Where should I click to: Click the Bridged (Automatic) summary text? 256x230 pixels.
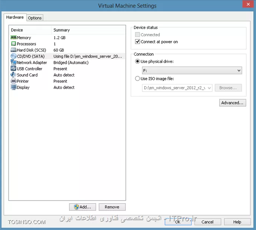click(71, 63)
